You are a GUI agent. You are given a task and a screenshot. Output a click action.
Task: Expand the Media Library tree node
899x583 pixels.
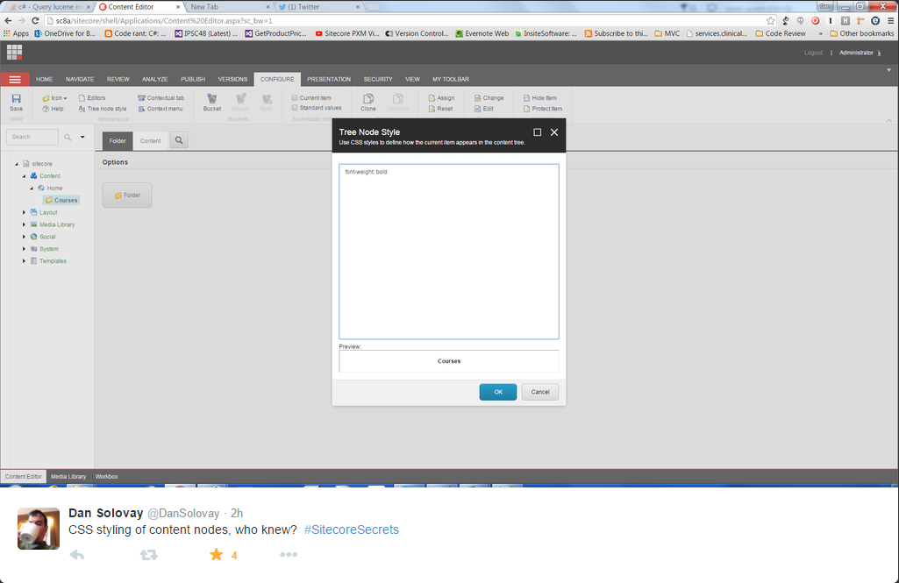coord(25,224)
